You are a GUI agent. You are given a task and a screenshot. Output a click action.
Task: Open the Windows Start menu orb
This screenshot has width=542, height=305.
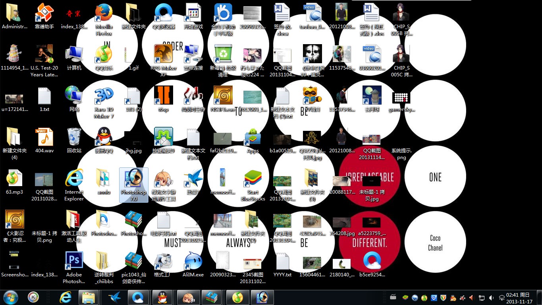click(10, 297)
